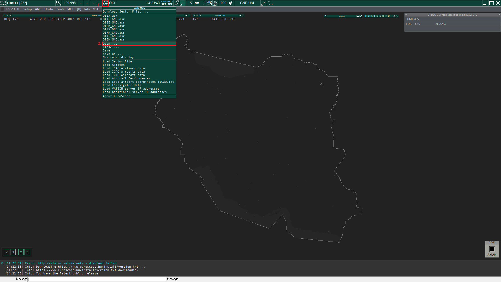Open the MET menu
The image size is (501, 282).
coord(70,9)
